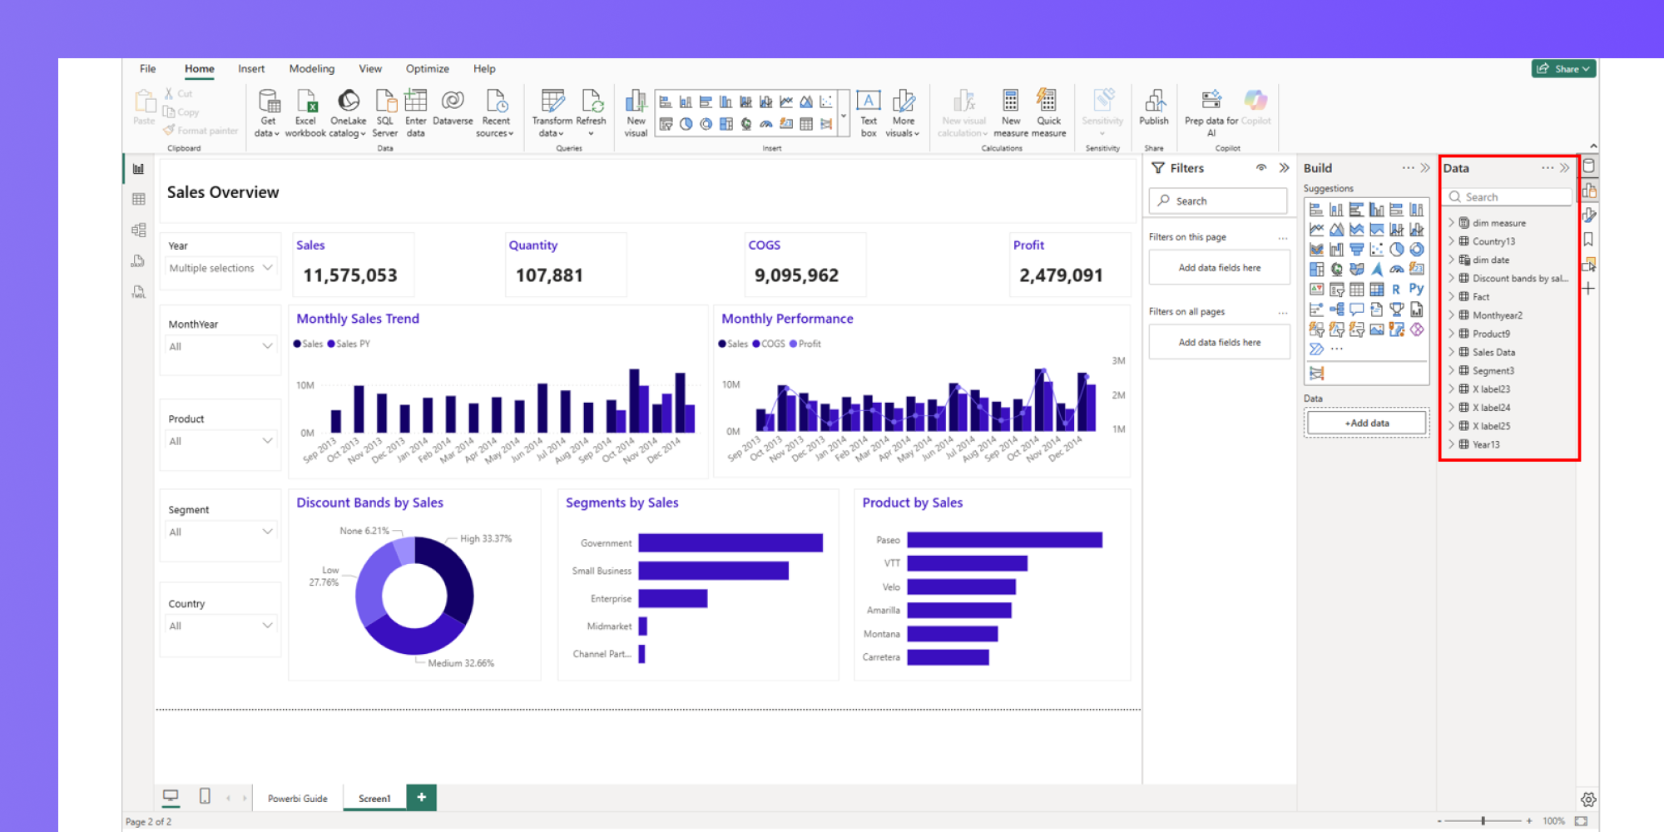Open the settings gear at bottom right

(1588, 800)
